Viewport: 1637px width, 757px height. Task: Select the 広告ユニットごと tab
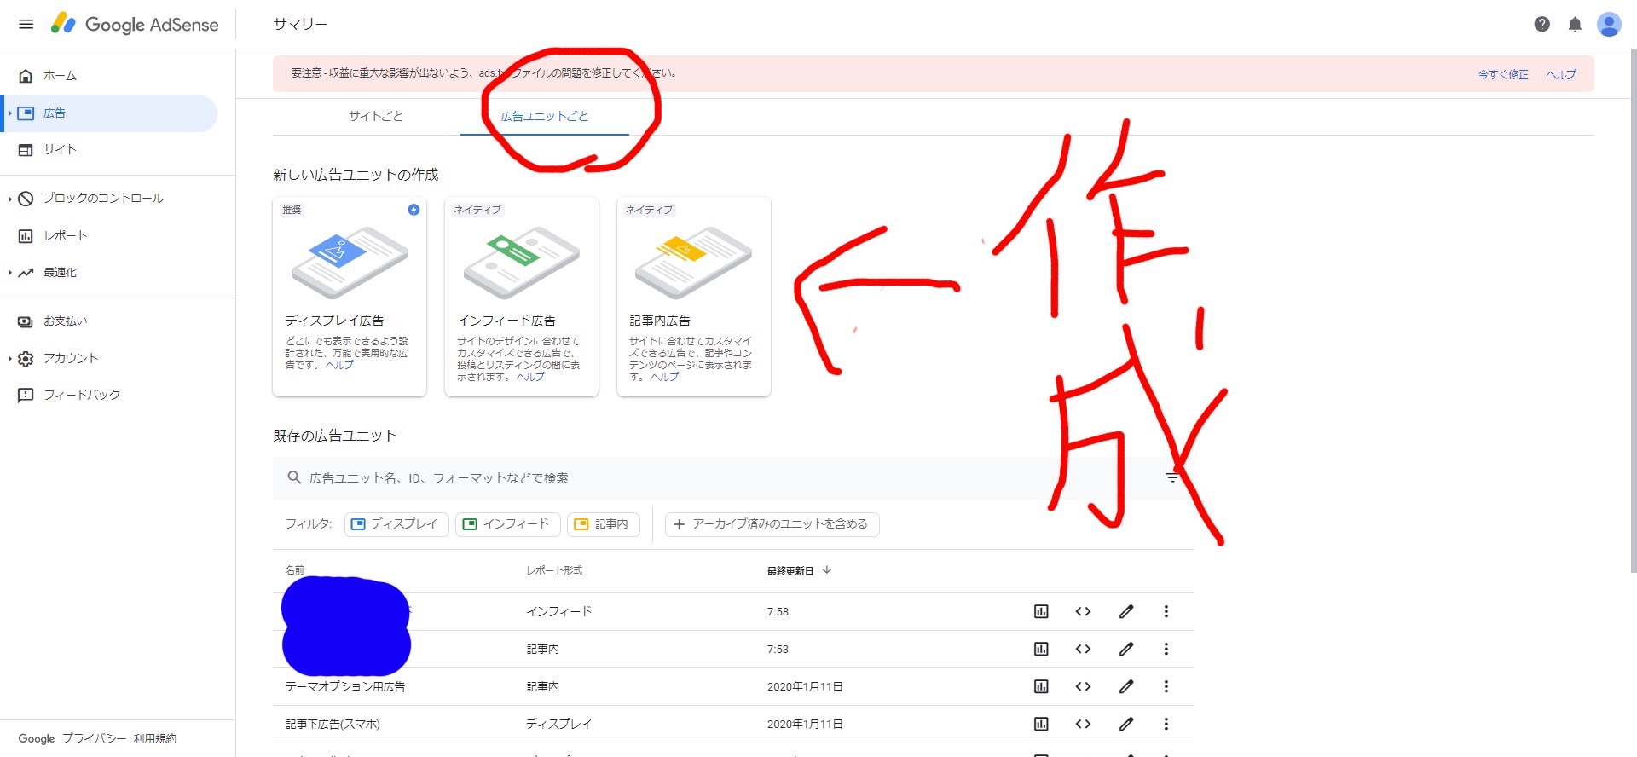(544, 116)
